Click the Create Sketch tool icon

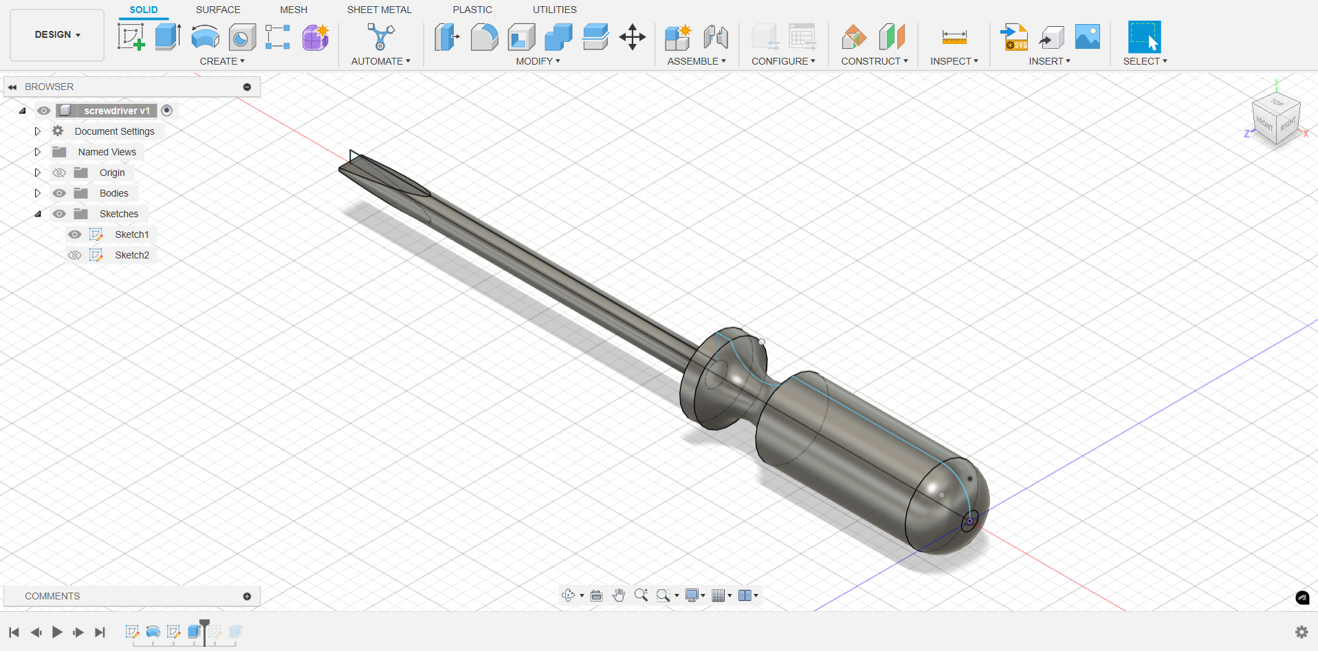(x=131, y=37)
